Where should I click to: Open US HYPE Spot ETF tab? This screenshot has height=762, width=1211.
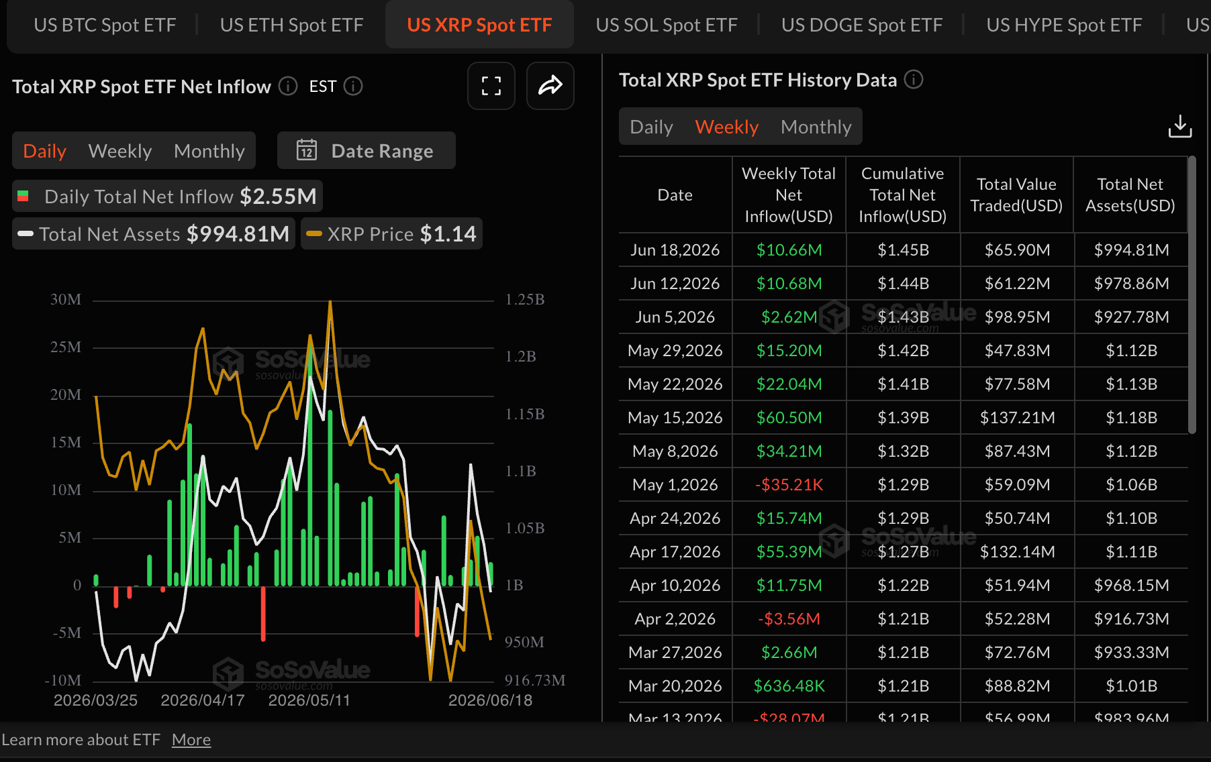pos(1064,25)
